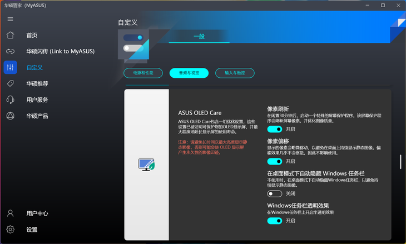Viewport: 406px width, 244px height.
Task: Click the 自定义 page title
Action: click(x=128, y=23)
